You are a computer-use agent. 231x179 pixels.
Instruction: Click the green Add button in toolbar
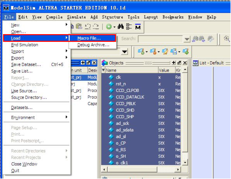pyautogui.click(x=109, y=27)
